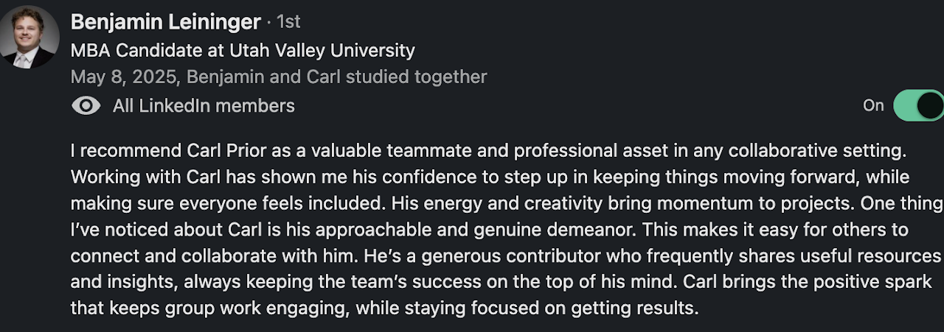Click the eye visibility icon

tap(86, 106)
